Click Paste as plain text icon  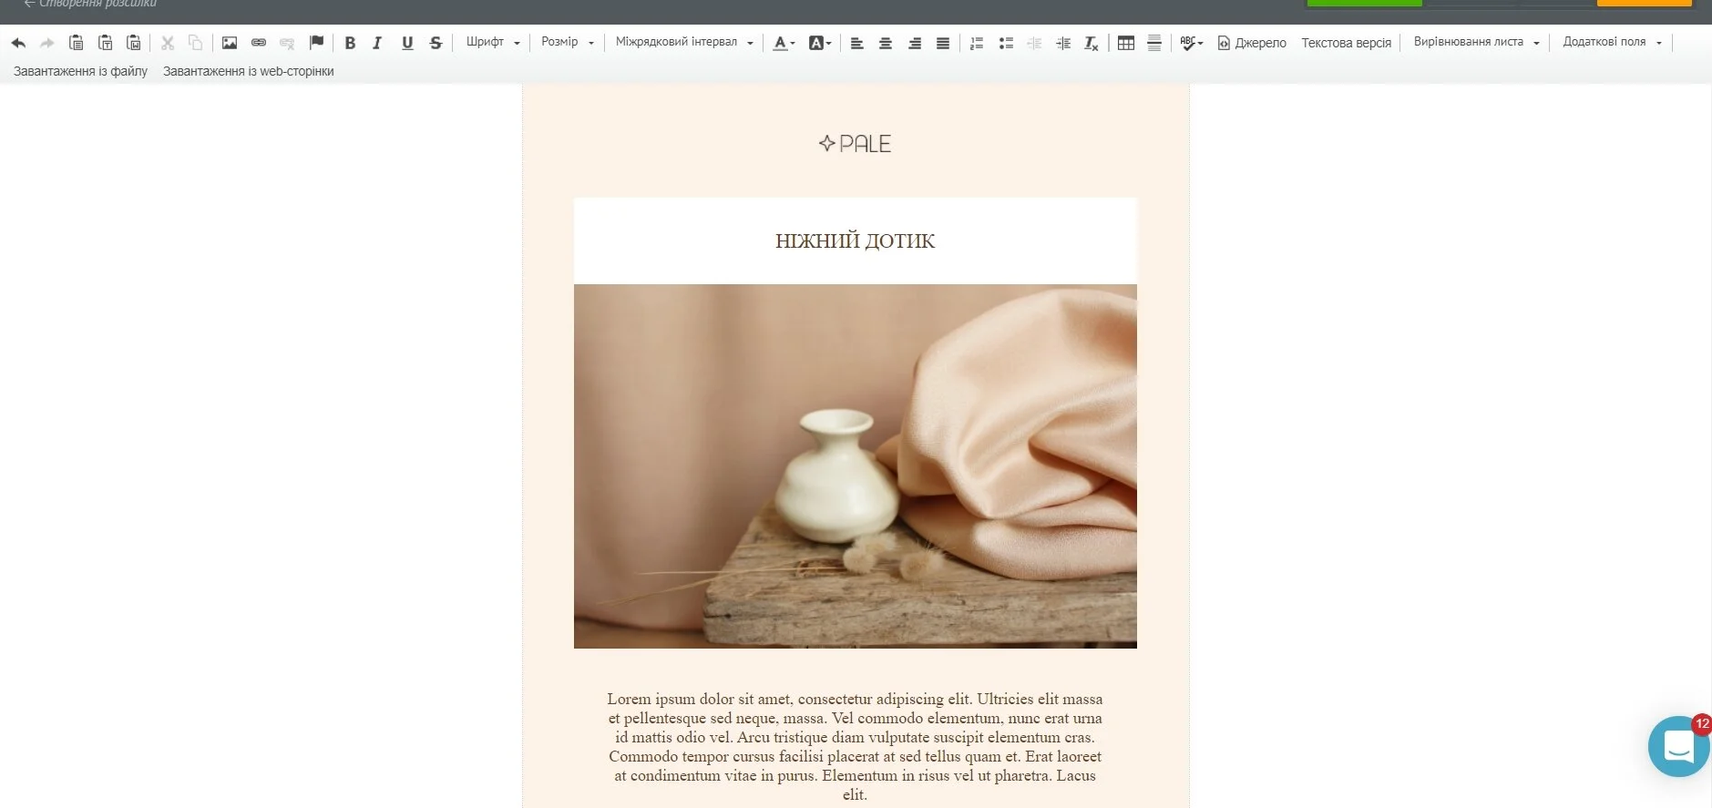tap(106, 43)
